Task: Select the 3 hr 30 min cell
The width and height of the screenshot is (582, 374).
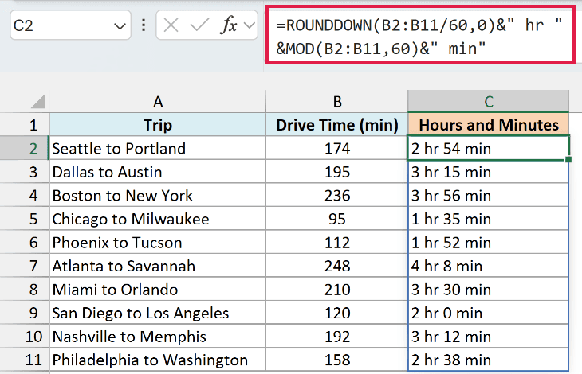Action: click(489, 290)
